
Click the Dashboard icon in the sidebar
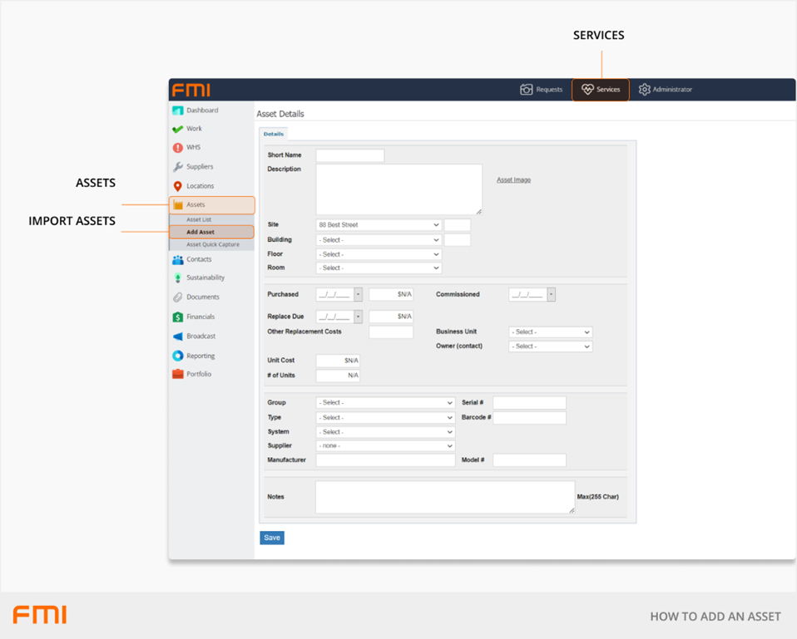point(177,111)
